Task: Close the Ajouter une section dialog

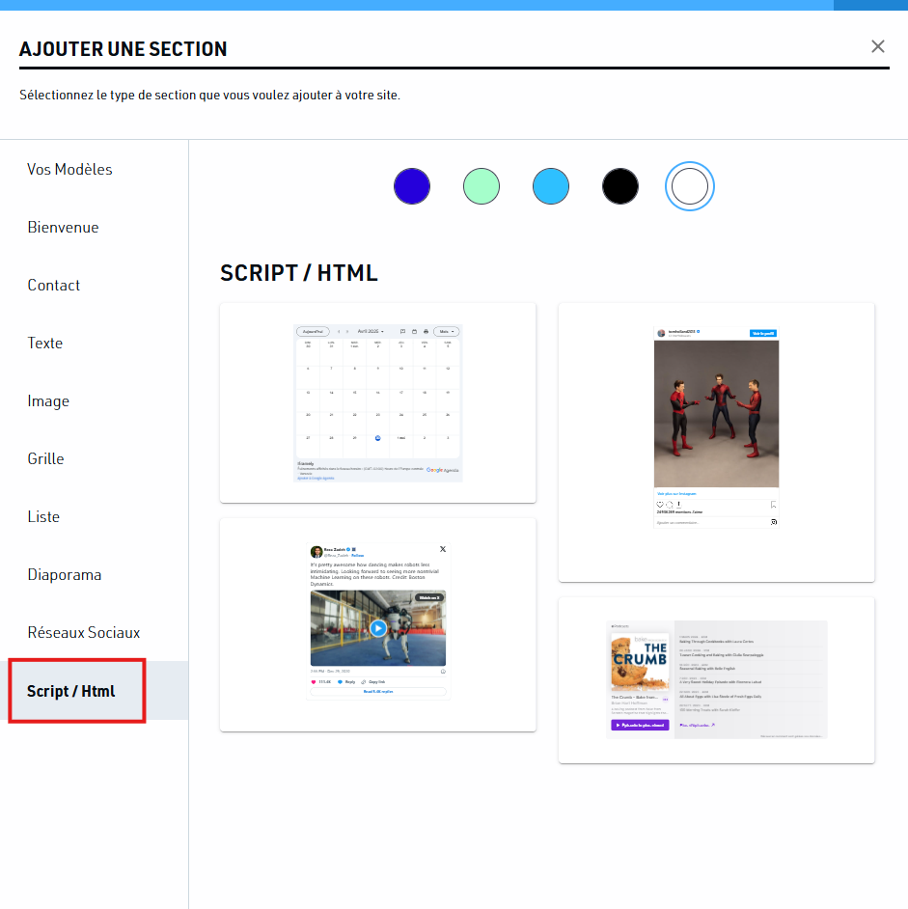Action: pos(877,46)
